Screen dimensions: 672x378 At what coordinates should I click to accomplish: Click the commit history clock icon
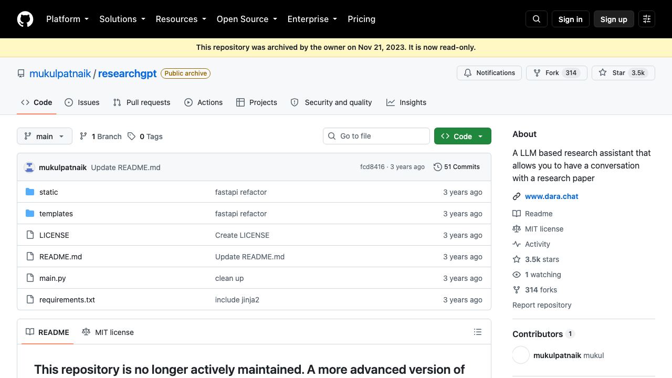coord(438,167)
